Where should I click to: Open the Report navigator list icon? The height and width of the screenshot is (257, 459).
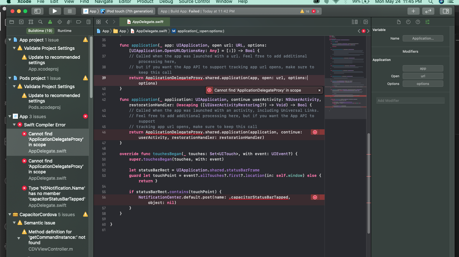(x=88, y=22)
